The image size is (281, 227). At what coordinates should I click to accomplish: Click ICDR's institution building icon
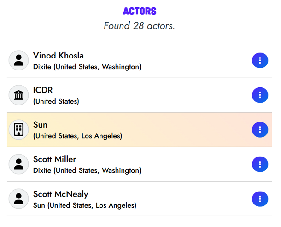click(x=19, y=95)
